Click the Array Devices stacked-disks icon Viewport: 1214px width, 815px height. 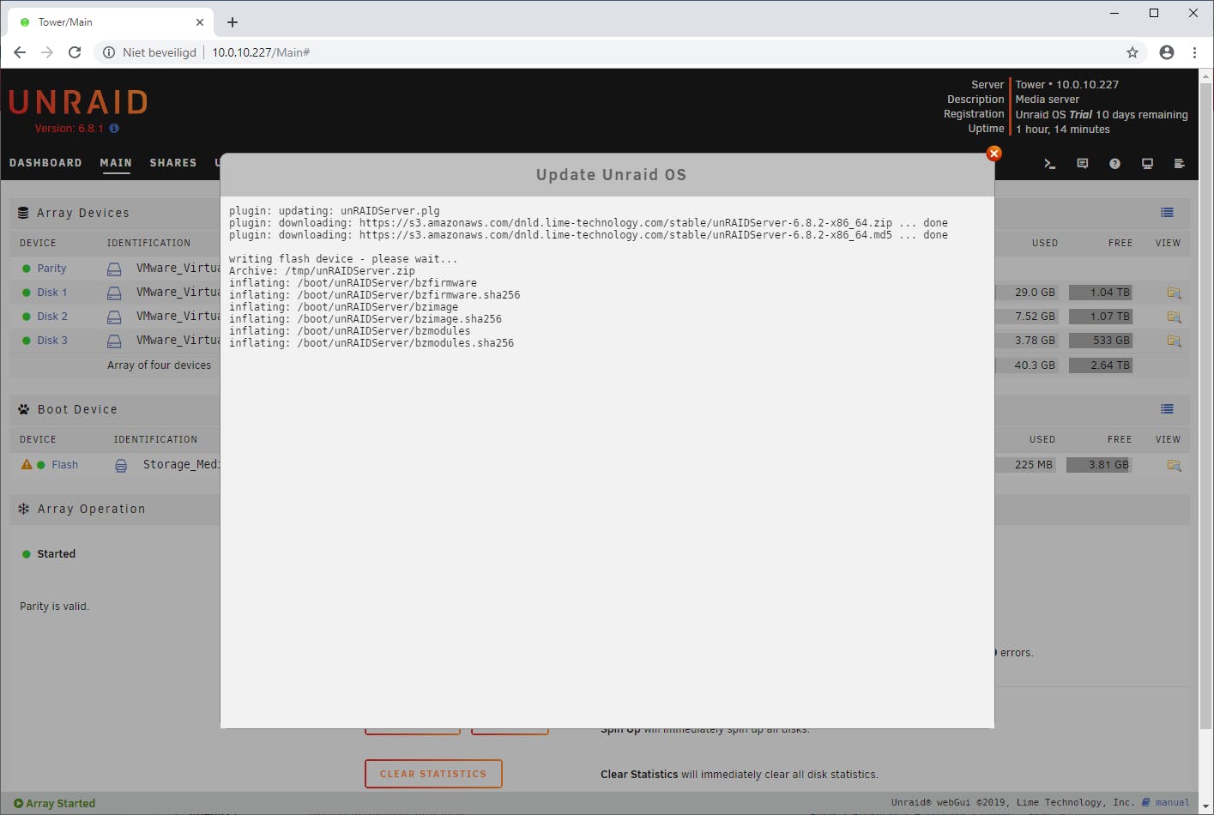click(23, 213)
